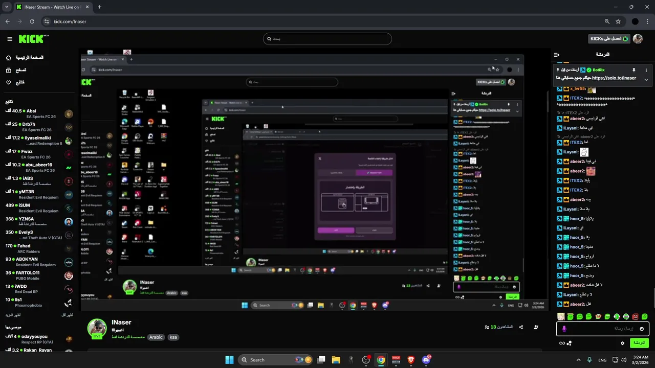Open the Kick hamburger sidebar menu
The width and height of the screenshot is (655, 368).
click(x=10, y=39)
